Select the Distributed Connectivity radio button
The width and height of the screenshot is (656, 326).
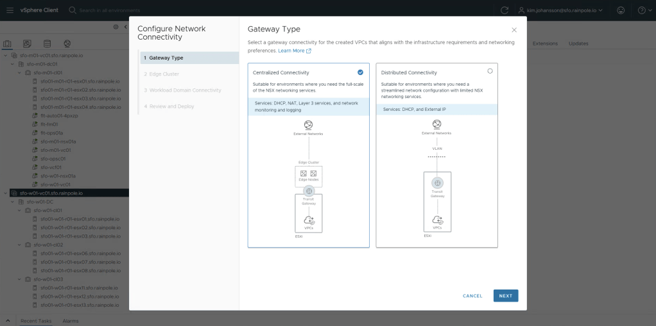(490, 71)
